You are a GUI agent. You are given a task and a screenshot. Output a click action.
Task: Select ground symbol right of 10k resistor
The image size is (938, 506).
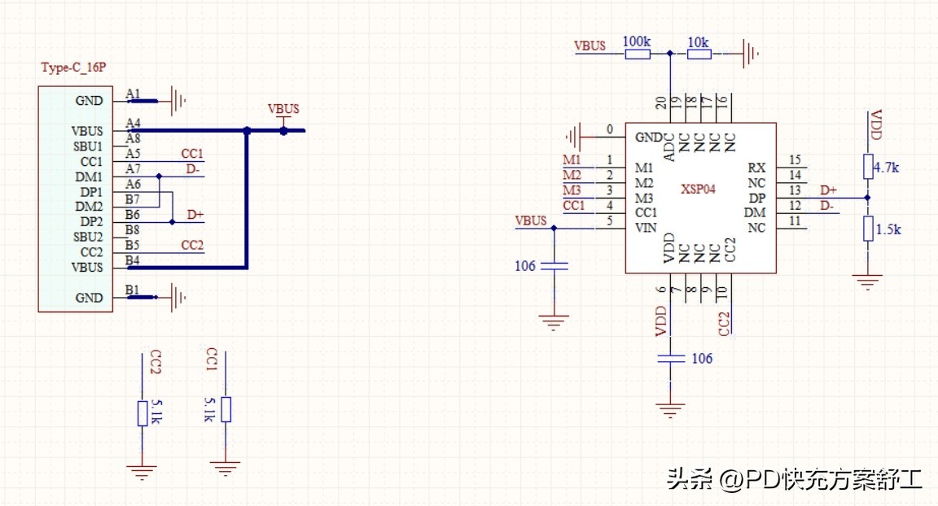point(751,55)
